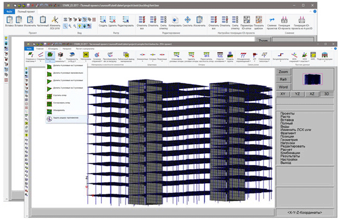Screen dimensions: 341x219
Task: Click the Сместить move arrows icon
Action: coord(188,20)
